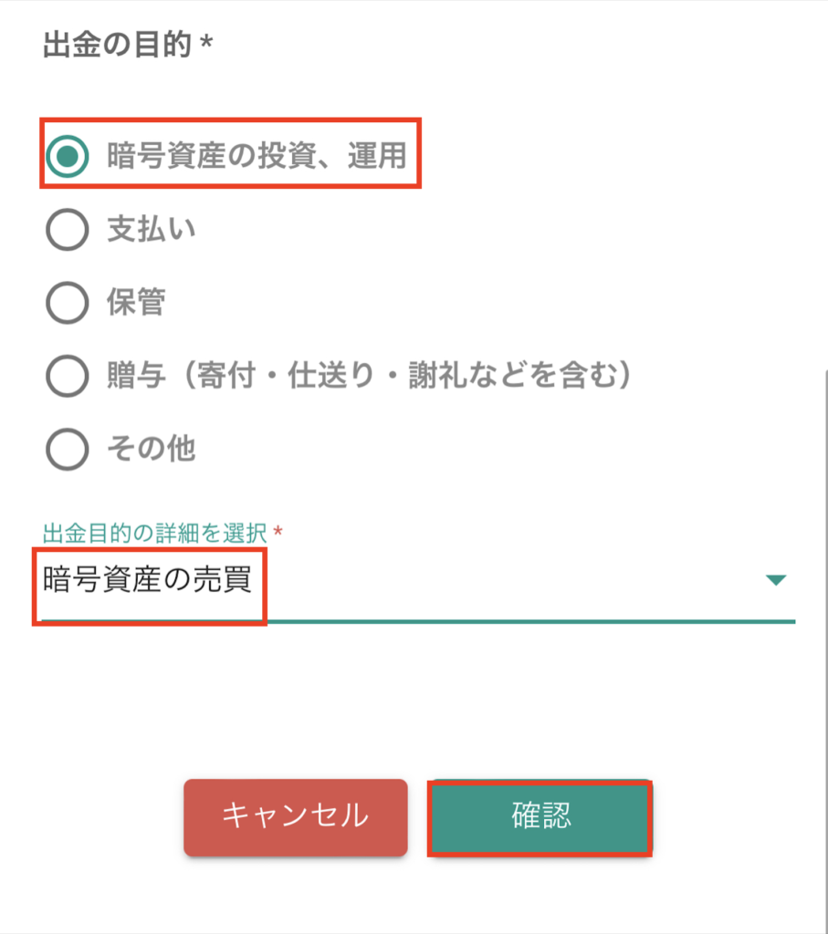This screenshot has width=828, height=934.
Task: Click the underlined dropdown input line
Action: tap(411, 622)
